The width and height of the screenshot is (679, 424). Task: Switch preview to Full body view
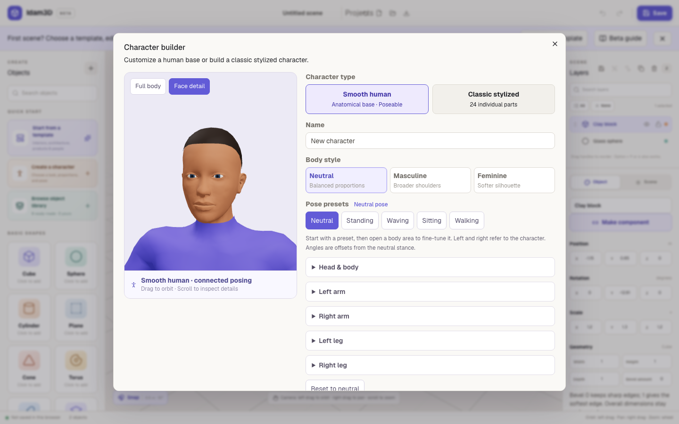point(148,86)
